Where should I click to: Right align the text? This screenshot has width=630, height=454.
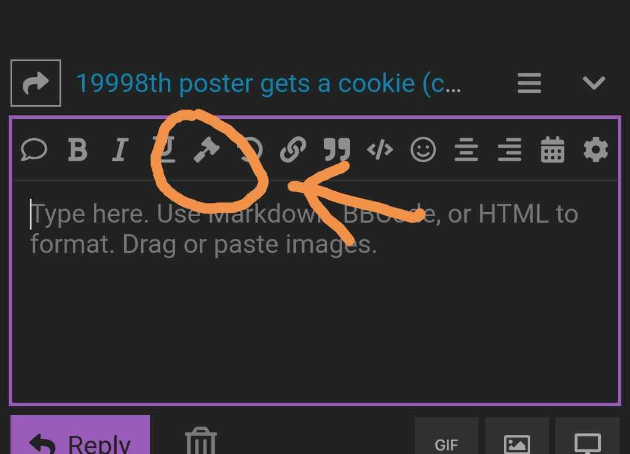click(509, 150)
